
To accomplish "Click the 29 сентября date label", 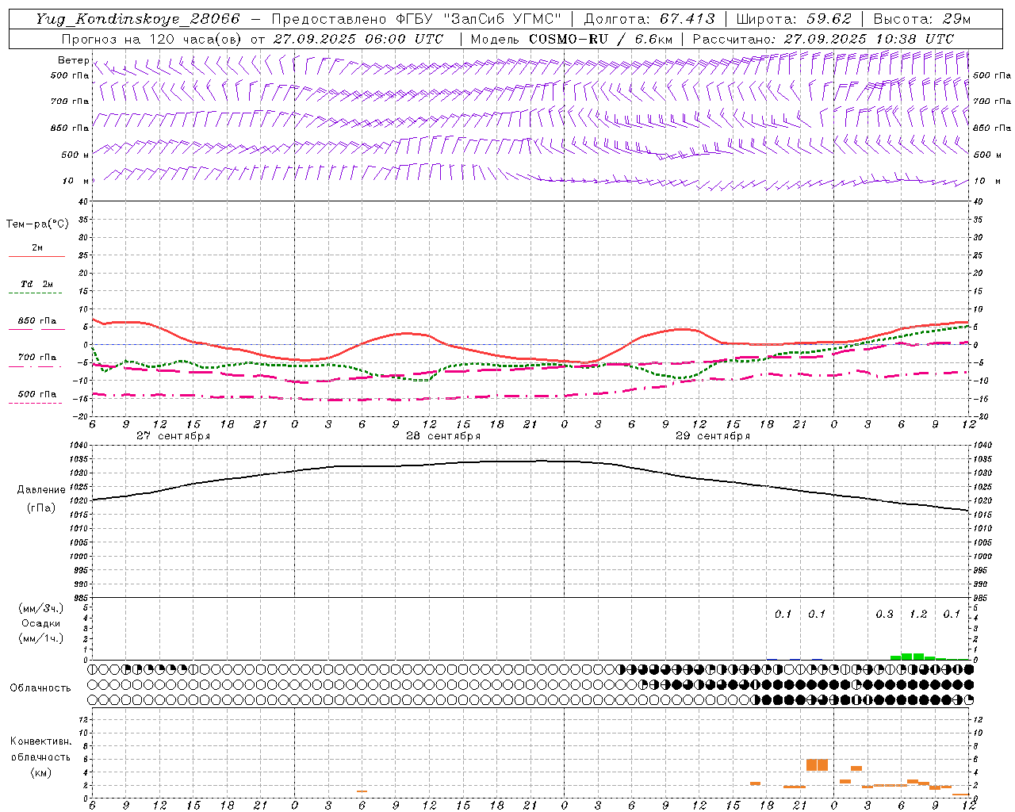I will pos(713,436).
